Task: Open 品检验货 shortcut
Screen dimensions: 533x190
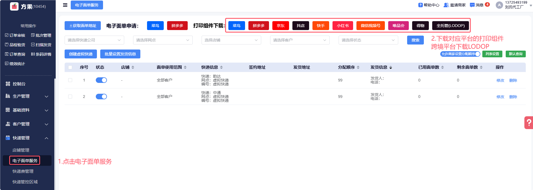Action: point(15,45)
